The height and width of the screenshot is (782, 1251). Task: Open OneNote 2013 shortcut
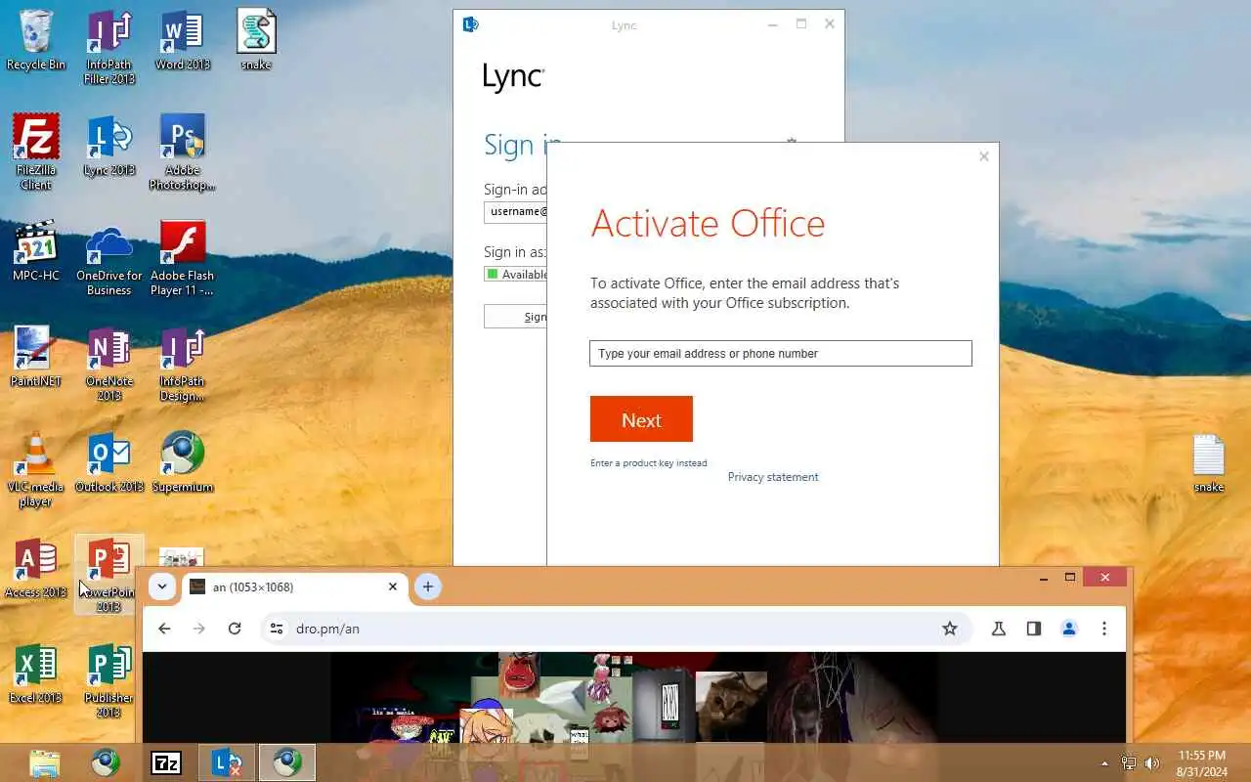(109, 365)
